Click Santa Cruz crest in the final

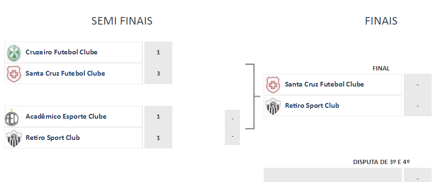point(273,85)
